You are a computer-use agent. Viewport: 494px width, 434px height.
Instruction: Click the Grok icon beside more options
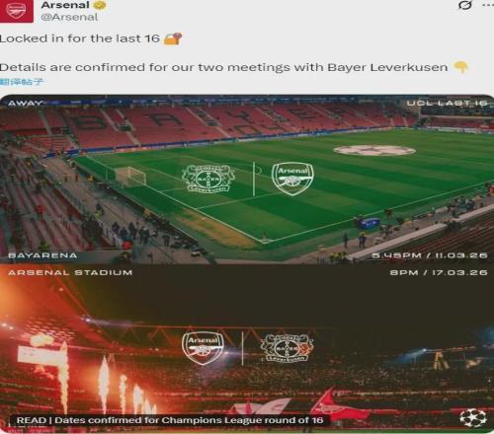(465, 5)
